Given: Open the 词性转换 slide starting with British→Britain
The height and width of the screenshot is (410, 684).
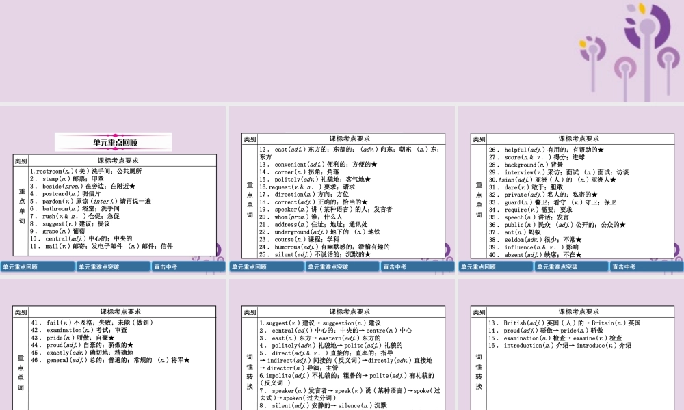Looking at the screenshot, I should 571,344.
